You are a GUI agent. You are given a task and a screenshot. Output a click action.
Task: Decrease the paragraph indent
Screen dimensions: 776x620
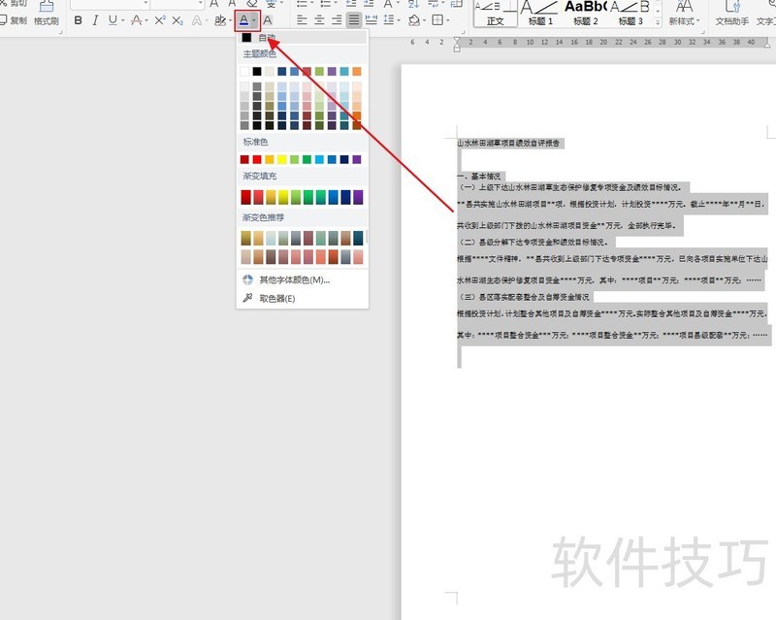pos(351,4)
